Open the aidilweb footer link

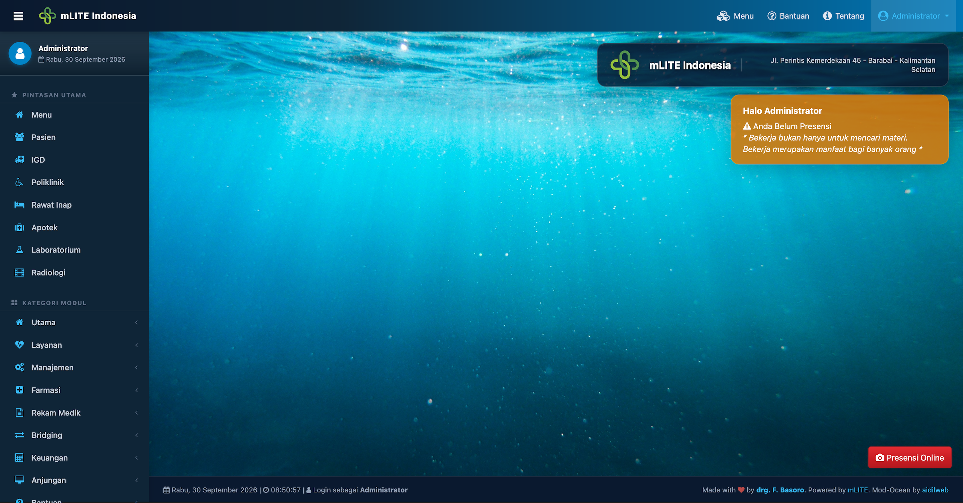coord(935,490)
